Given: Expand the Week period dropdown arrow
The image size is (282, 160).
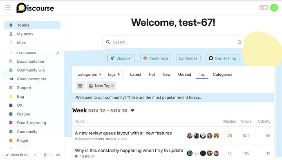Looking at the screenshot, I should coord(132,110).
